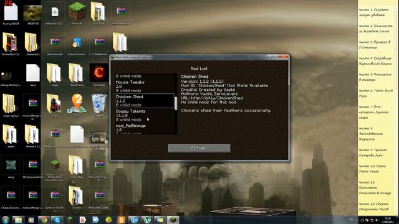Viewport: 399px width, 224px height.
Task: Select the Recycle Bin desktop icon
Action: (99, 105)
